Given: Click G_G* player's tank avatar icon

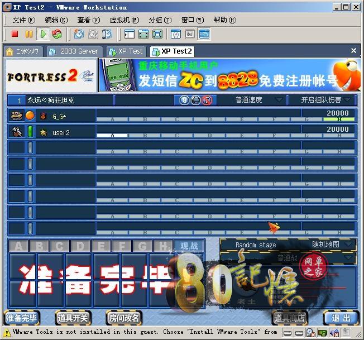Looking at the screenshot, I should 16,116.
